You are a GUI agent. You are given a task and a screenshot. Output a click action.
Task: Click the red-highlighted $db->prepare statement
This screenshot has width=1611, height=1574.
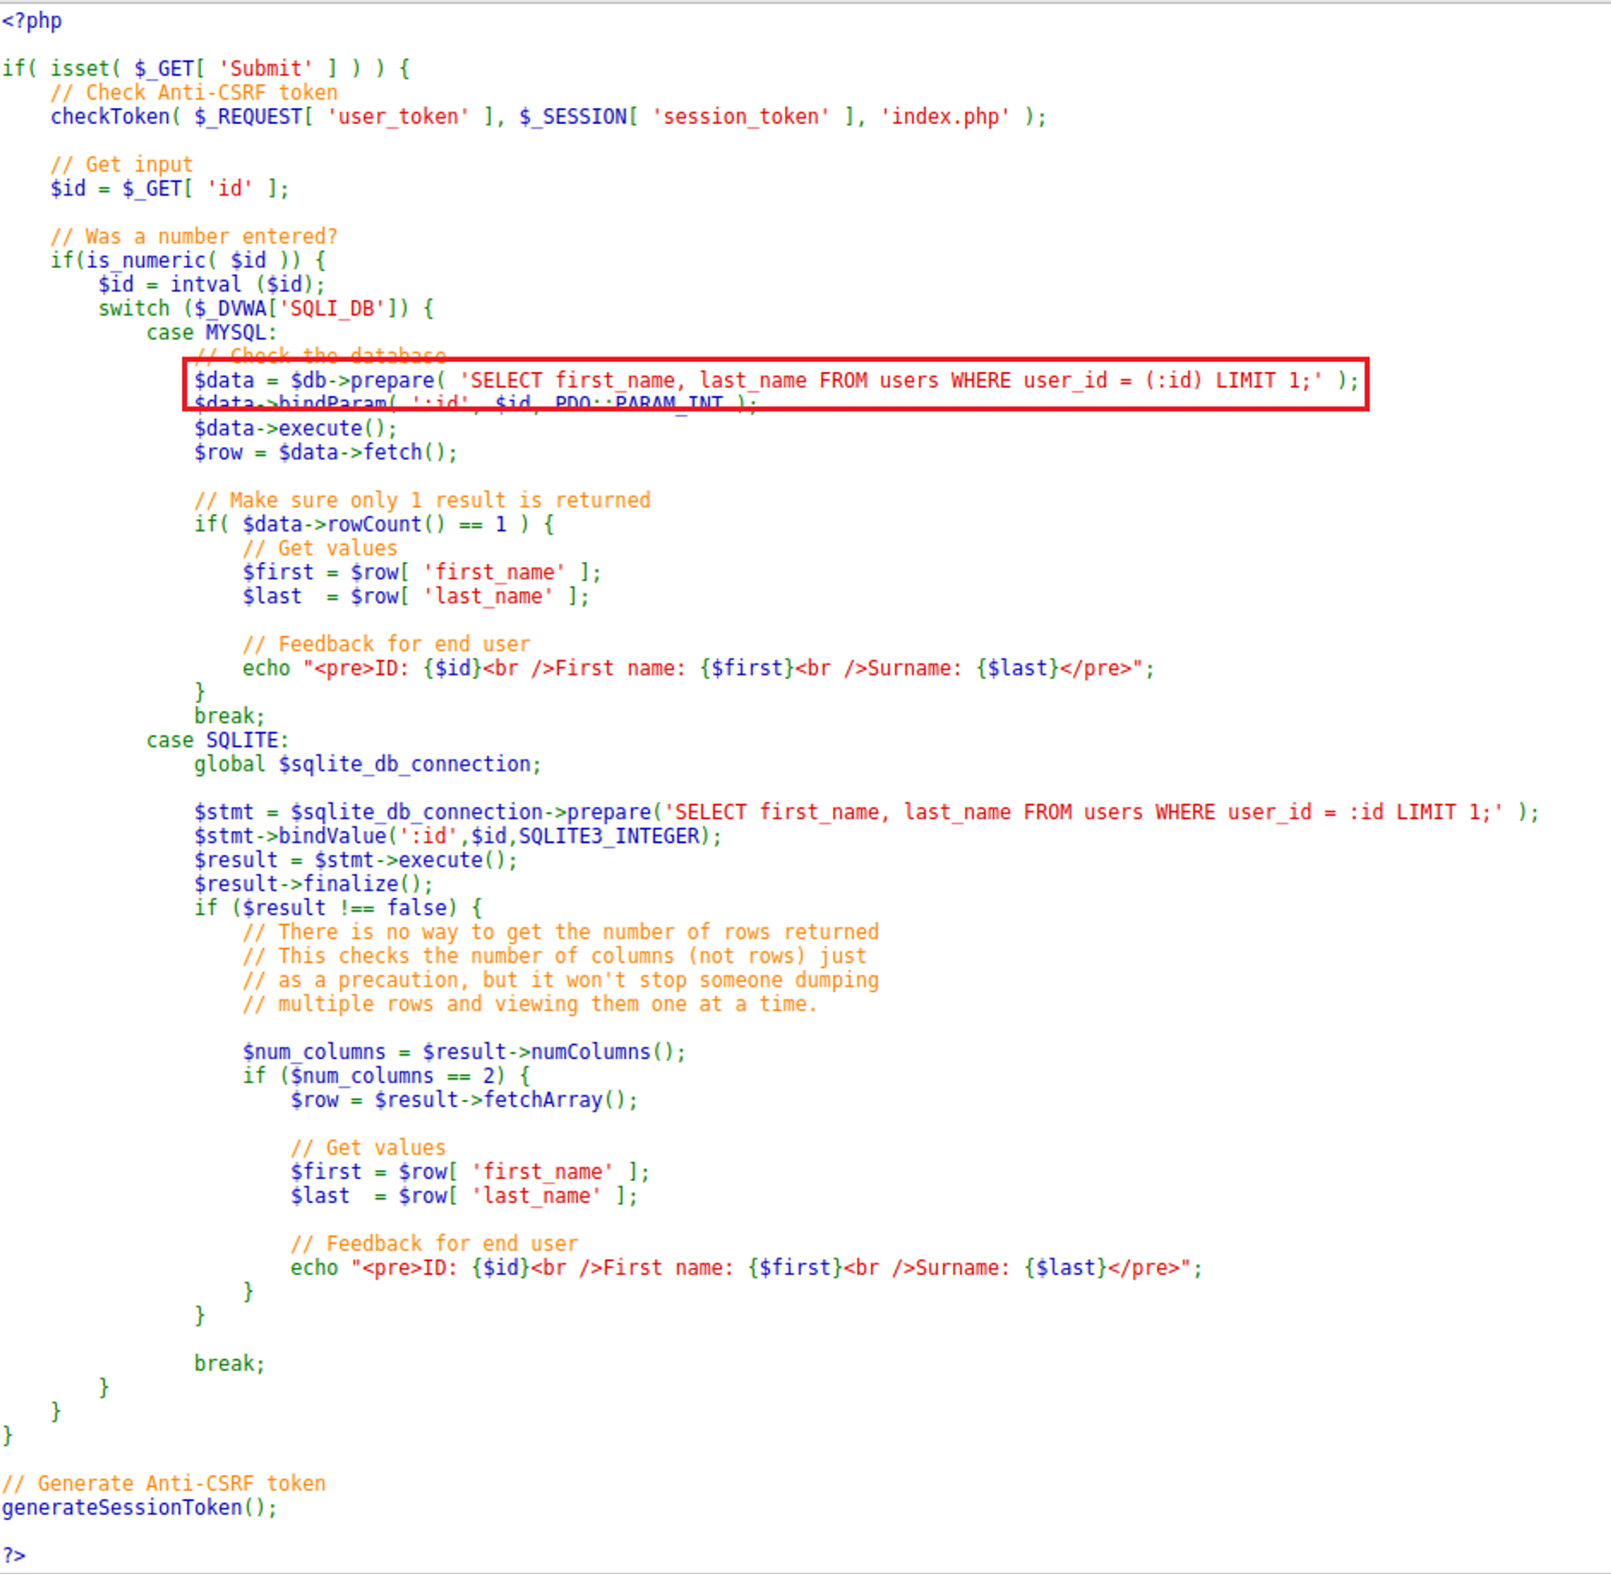tap(776, 380)
